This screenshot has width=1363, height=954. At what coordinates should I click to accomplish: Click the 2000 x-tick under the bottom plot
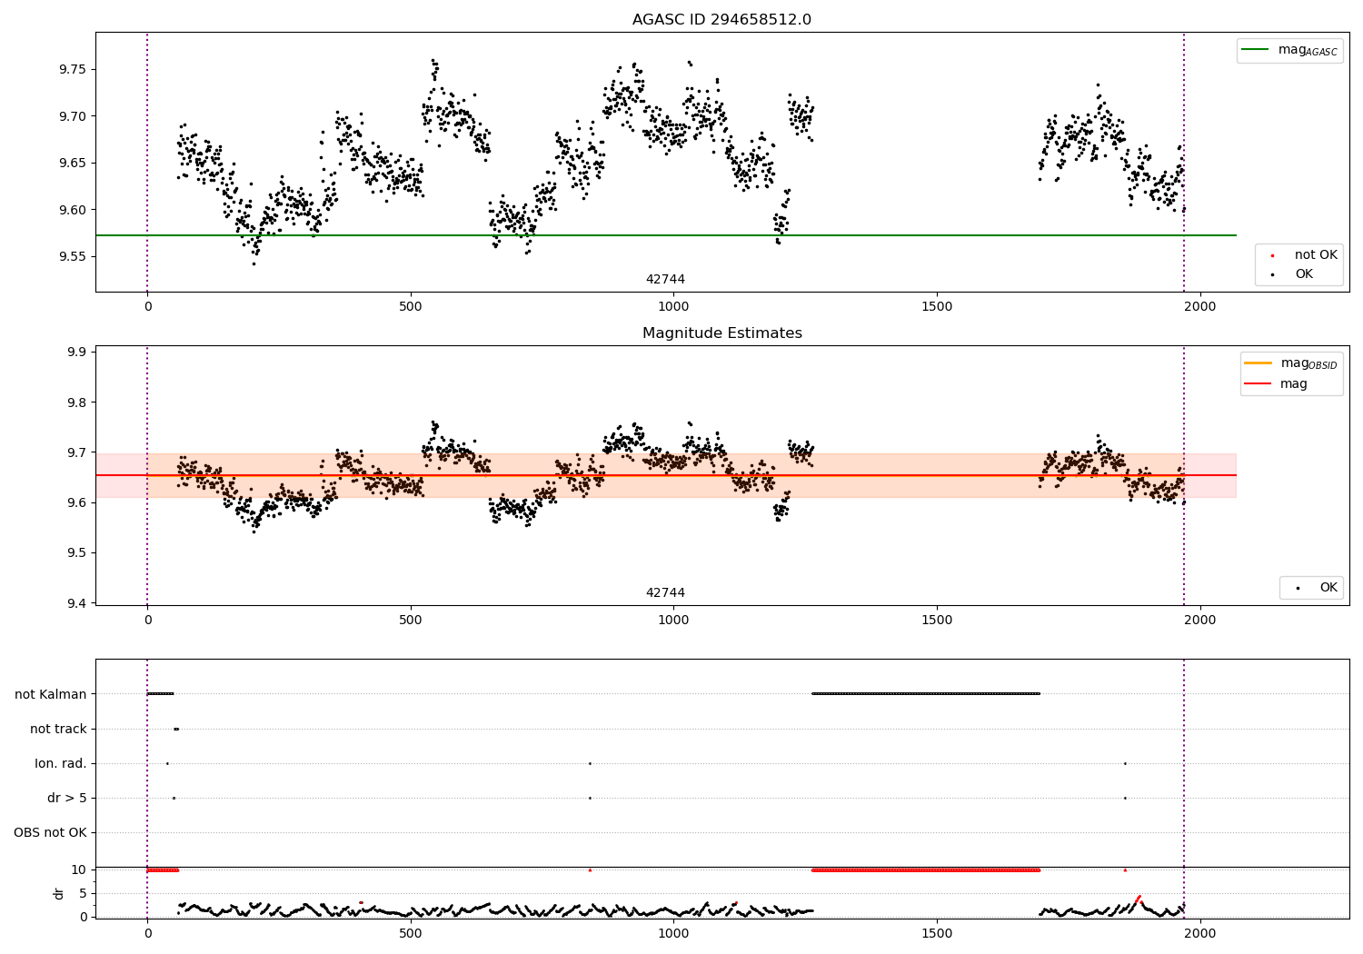coord(1200,933)
